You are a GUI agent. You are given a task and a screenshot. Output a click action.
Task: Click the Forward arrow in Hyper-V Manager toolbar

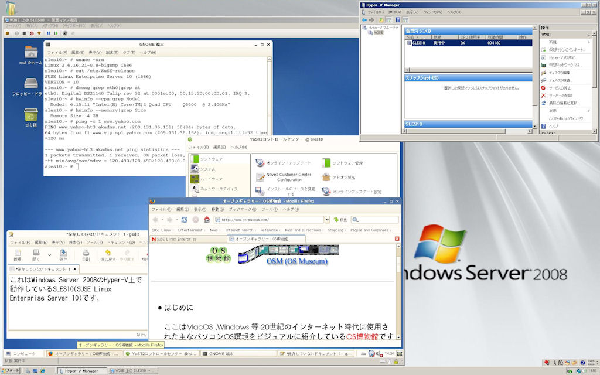pyautogui.click(x=371, y=20)
